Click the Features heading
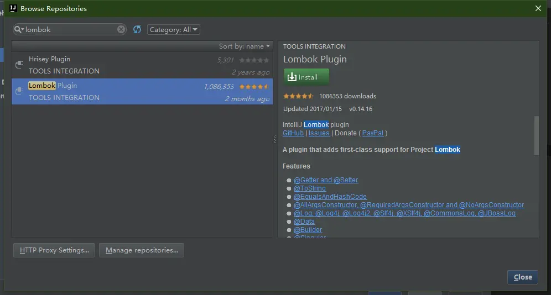 click(x=296, y=166)
